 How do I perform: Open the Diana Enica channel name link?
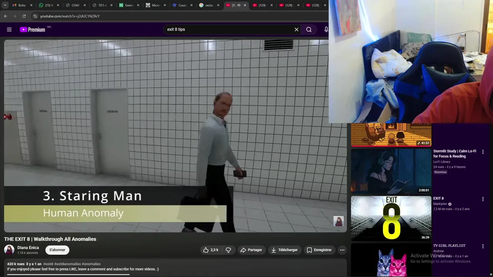28,248
